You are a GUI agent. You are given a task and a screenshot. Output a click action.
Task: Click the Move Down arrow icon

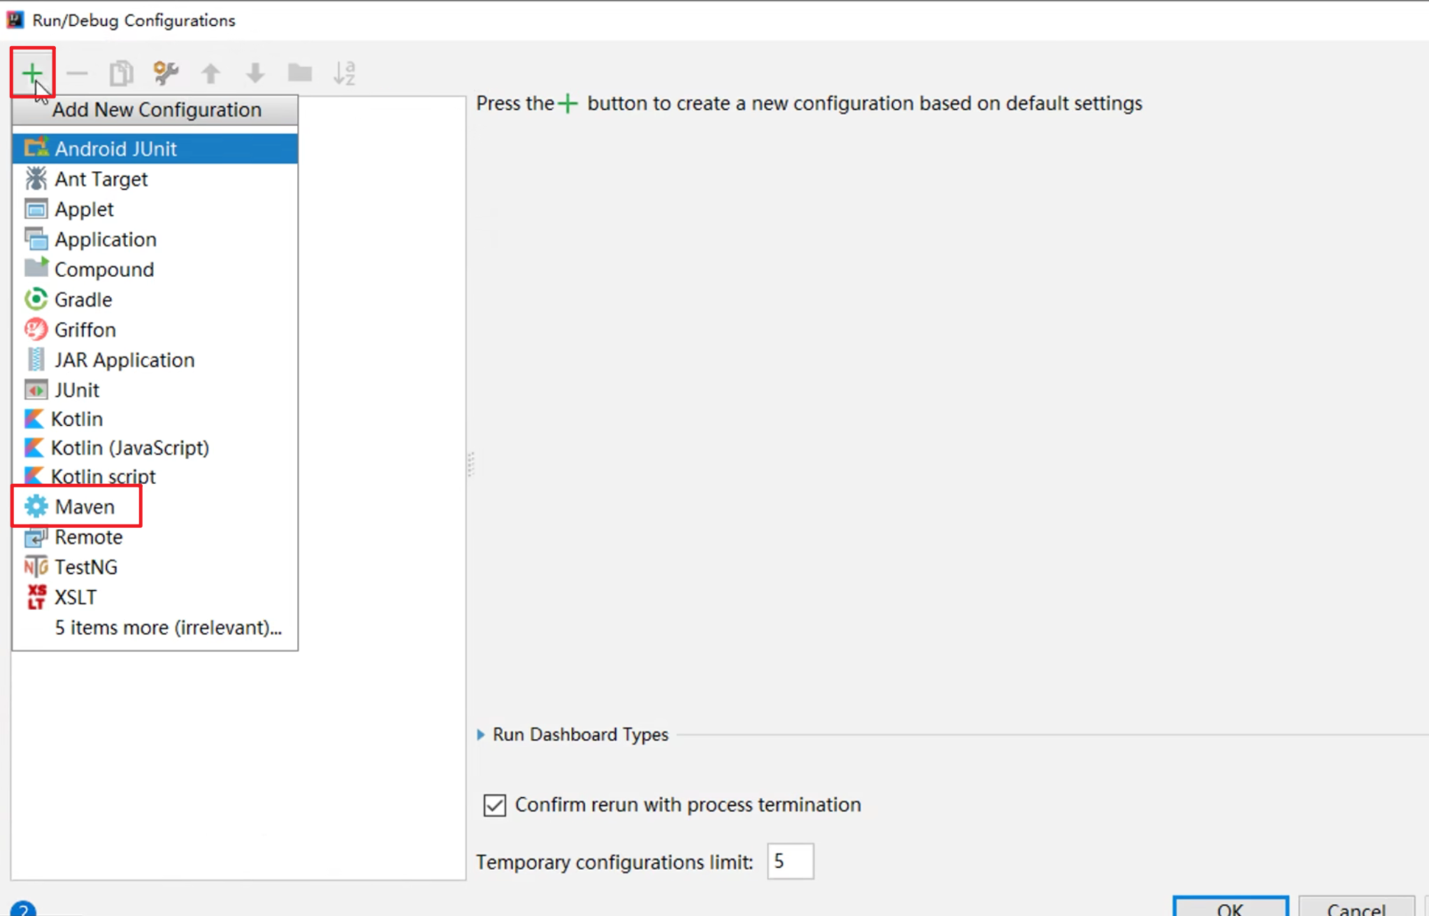coord(255,73)
